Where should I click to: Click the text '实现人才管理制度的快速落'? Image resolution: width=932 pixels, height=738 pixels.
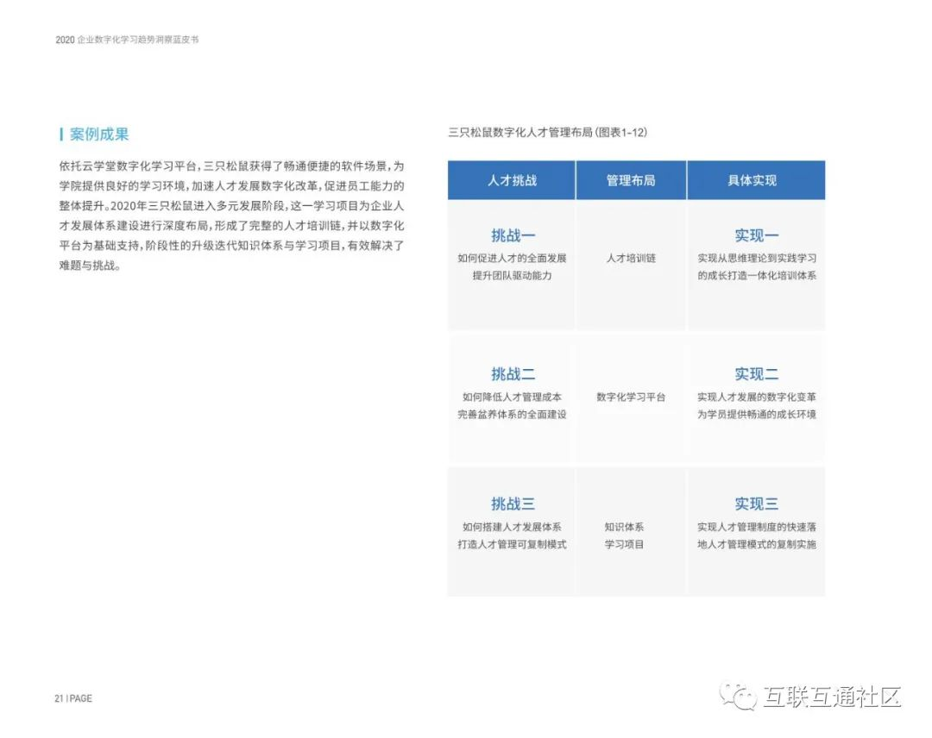757,528
